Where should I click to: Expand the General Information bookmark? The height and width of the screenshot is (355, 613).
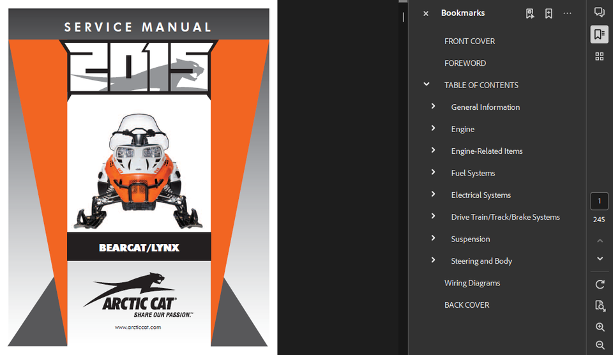coord(433,107)
